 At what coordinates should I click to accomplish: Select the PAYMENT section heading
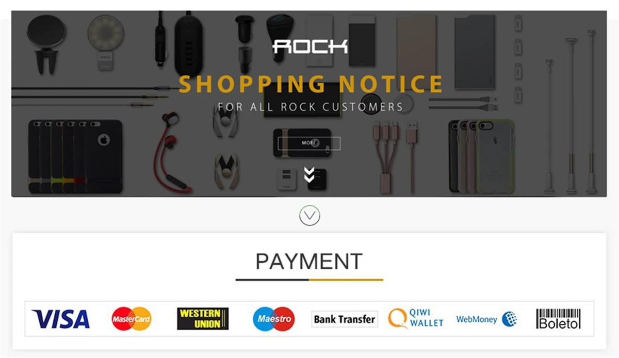309,262
